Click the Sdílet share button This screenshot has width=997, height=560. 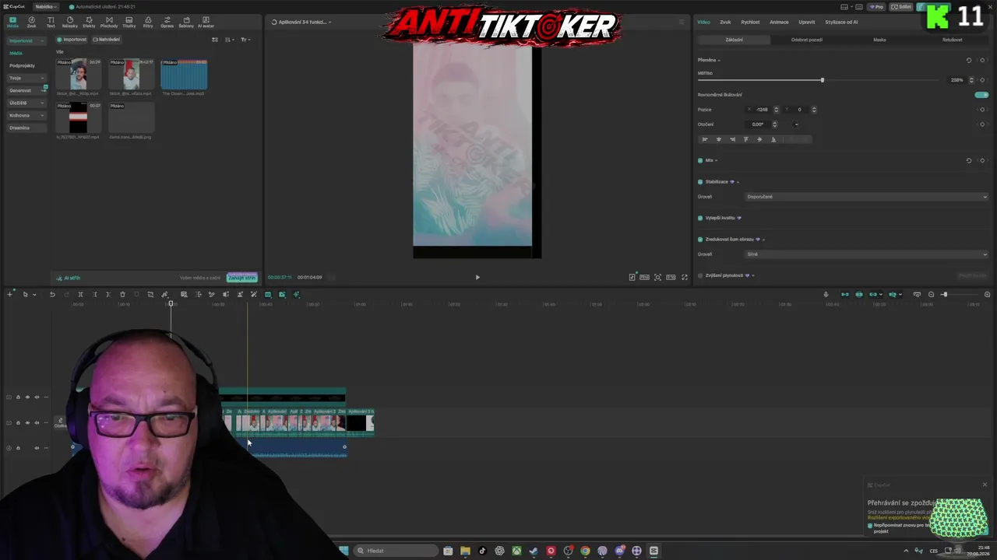[902, 7]
